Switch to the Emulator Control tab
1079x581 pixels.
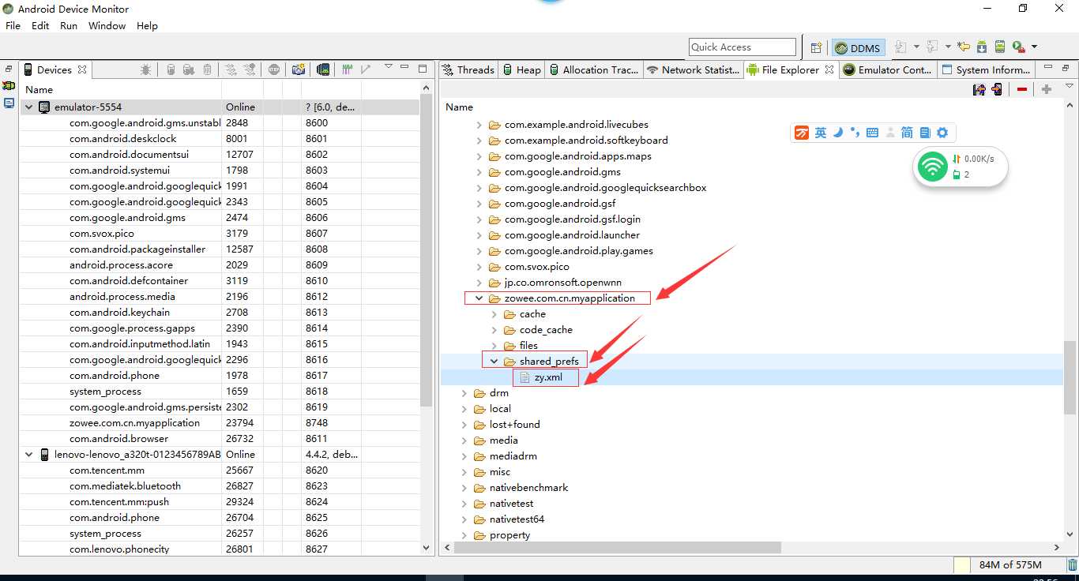[888, 69]
